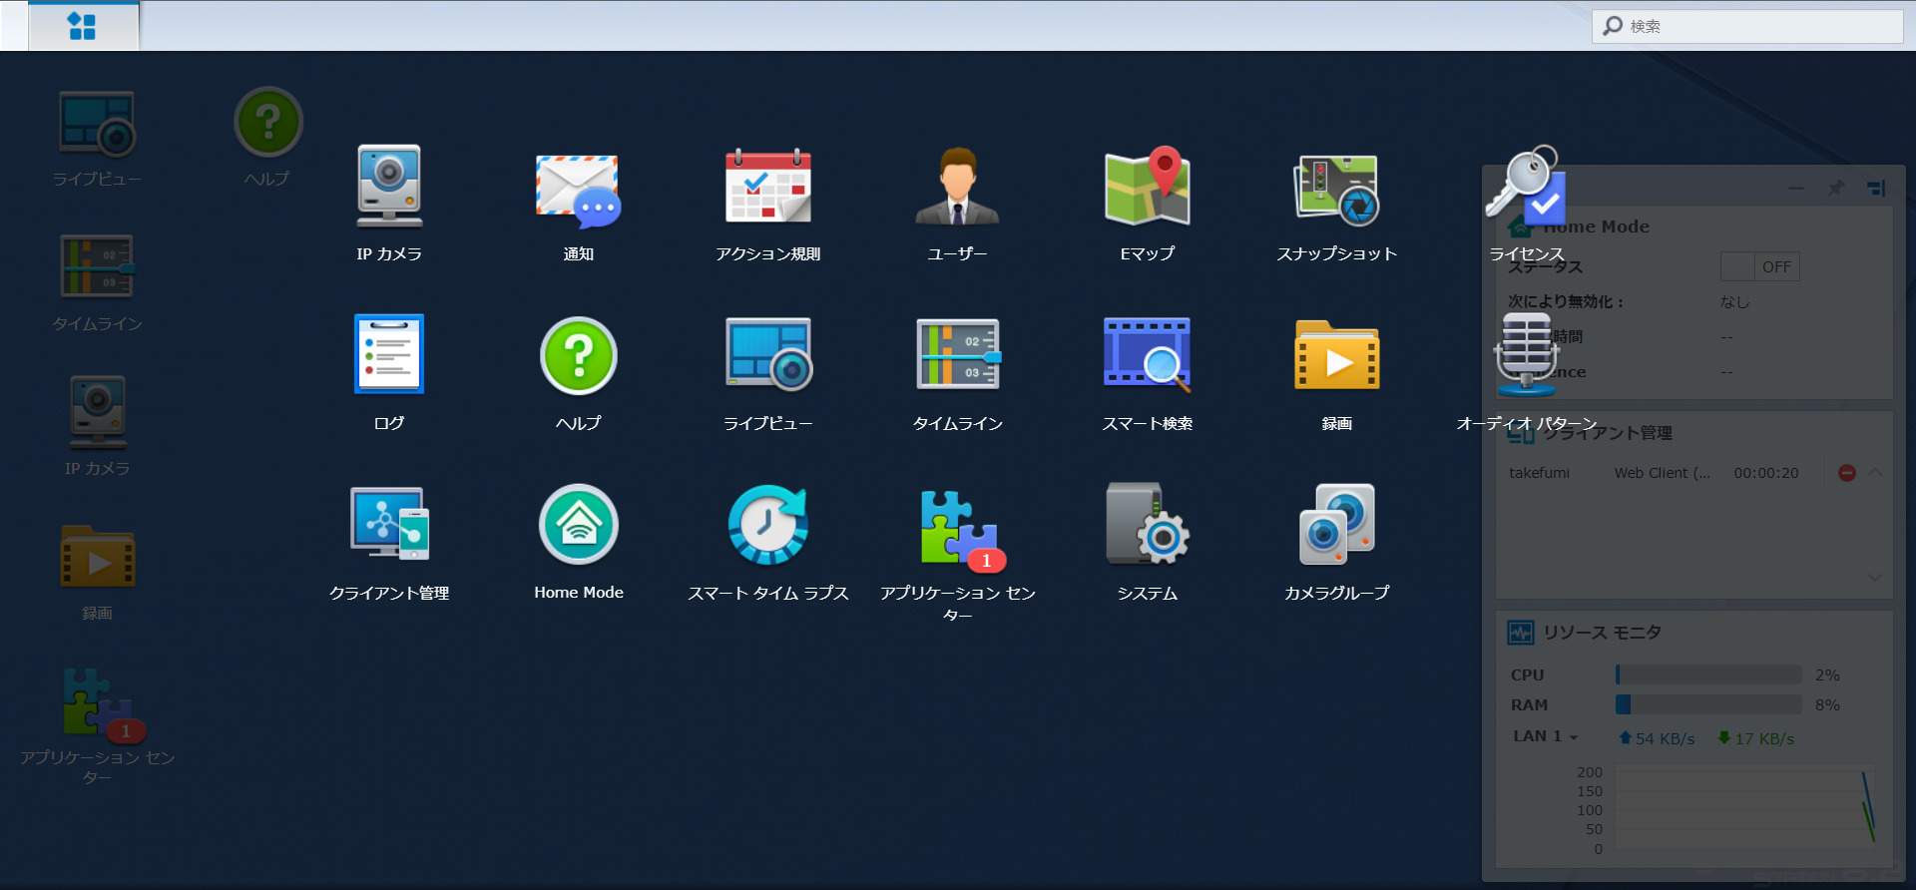
Task: Click the 8% RAM value
Action: (1827, 705)
